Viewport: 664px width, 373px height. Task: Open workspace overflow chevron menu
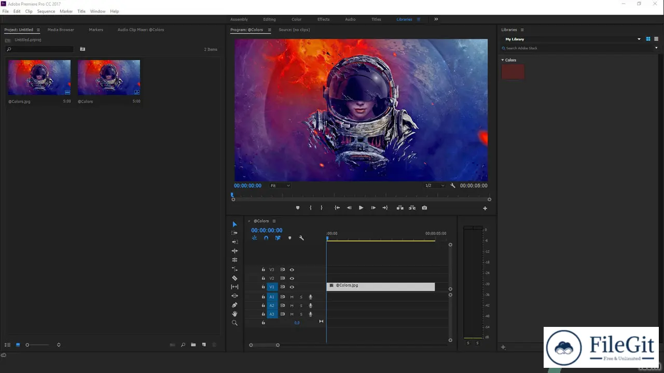tap(436, 19)
